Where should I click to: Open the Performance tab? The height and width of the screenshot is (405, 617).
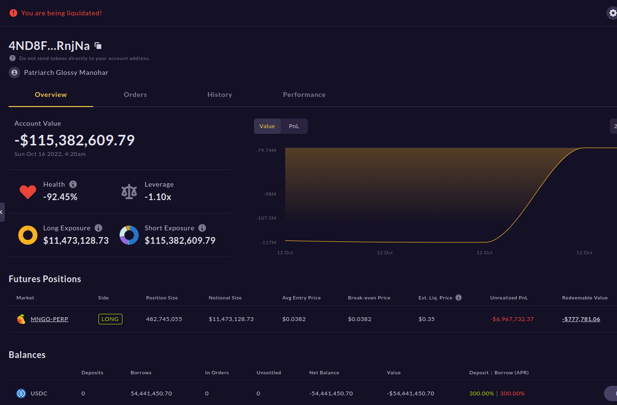pyautogui.click(x=304, y=95)
